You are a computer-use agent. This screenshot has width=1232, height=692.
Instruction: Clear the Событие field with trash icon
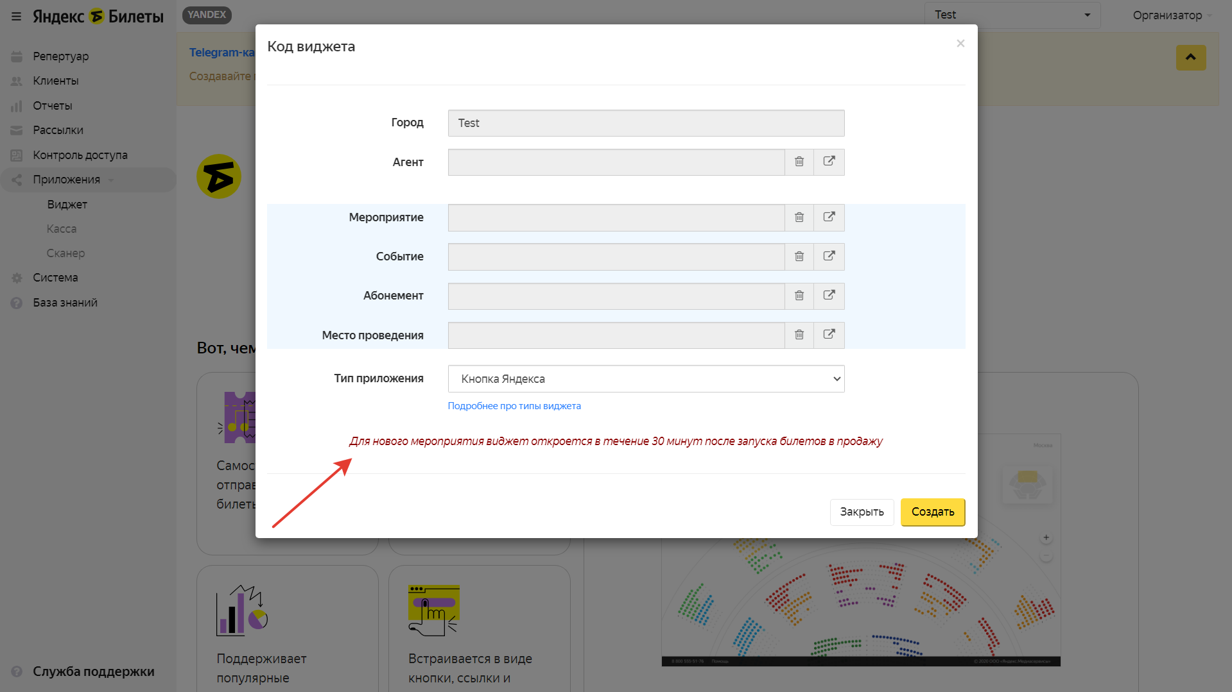pyautogui.click(x=799, y=257)
